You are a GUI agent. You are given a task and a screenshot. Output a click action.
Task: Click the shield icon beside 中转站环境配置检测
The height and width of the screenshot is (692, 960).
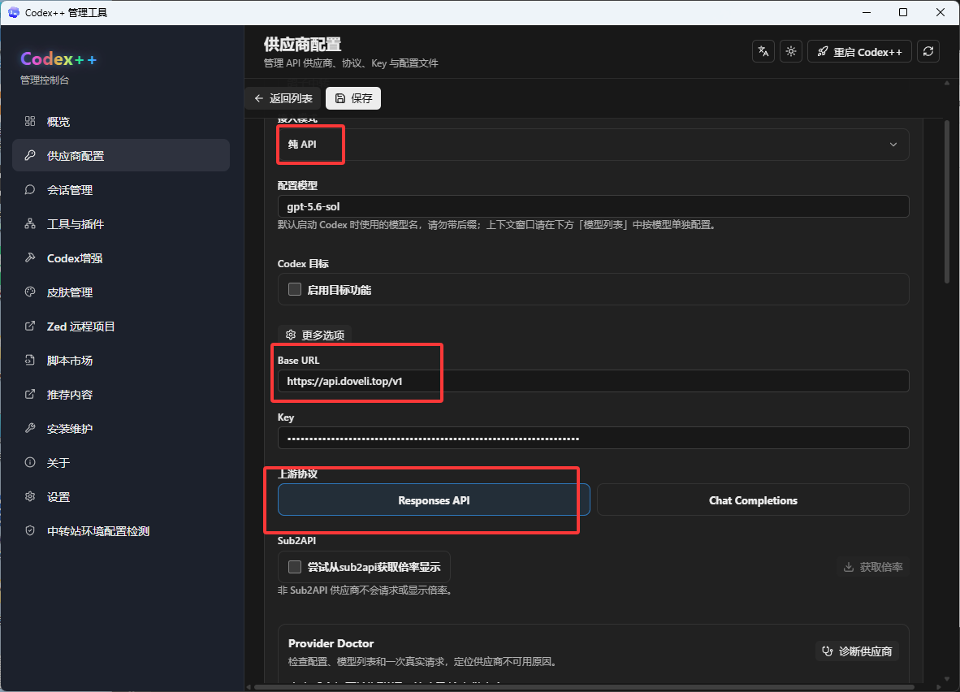[x=30, y=530]
